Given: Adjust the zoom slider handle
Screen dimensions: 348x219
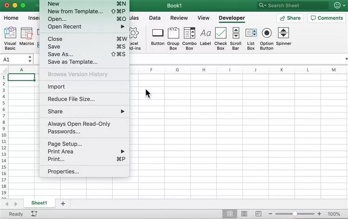Looking at the screenshot, I should point(295,214).
